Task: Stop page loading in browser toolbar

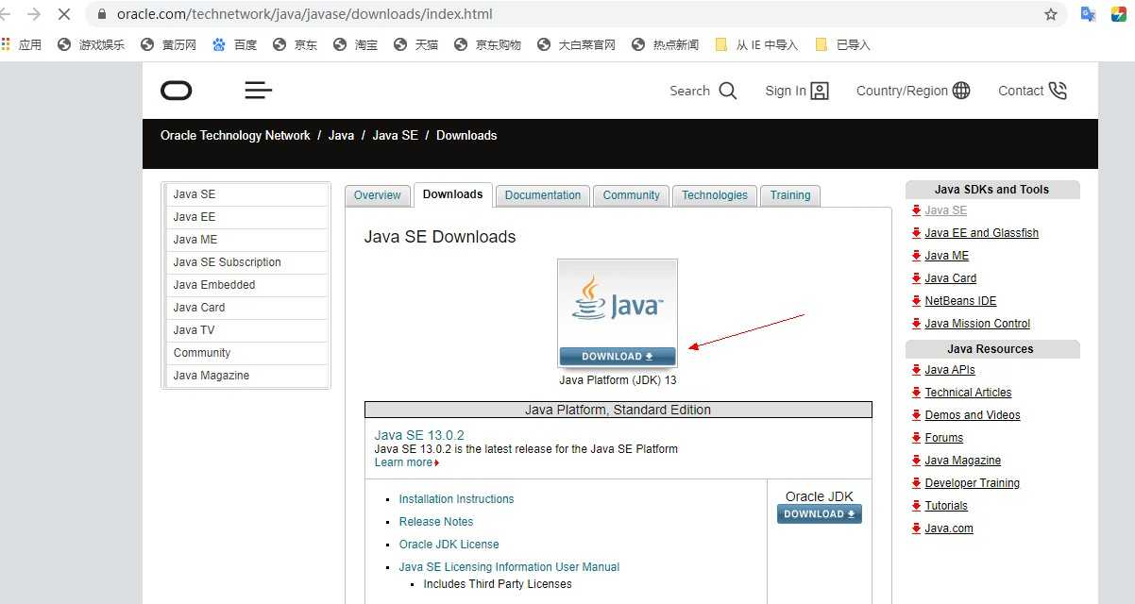Action: [x=63, y=14]
